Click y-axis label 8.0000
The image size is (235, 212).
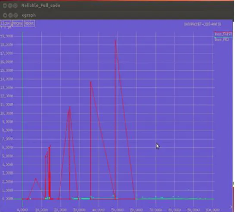(x=7, y=131)
